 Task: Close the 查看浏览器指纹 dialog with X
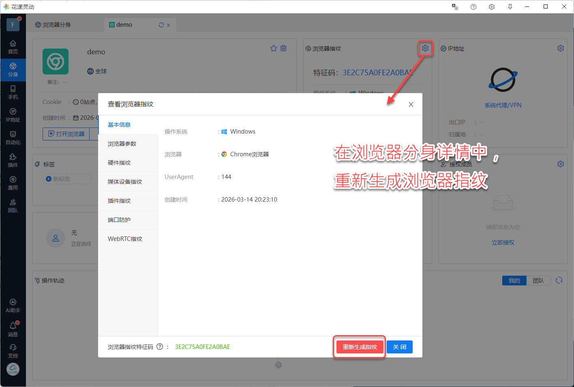(411, 104)
